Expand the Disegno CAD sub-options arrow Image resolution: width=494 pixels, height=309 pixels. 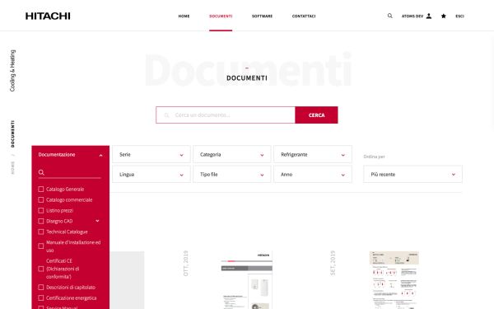click(97, 221)
